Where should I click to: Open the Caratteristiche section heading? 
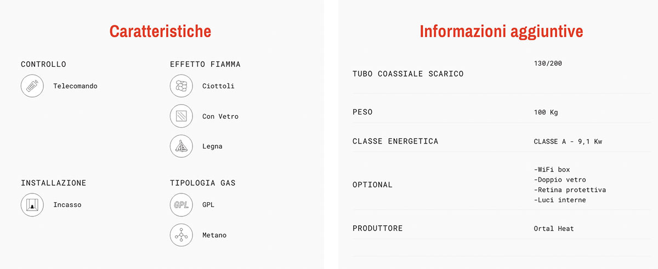tap(160, 31)
